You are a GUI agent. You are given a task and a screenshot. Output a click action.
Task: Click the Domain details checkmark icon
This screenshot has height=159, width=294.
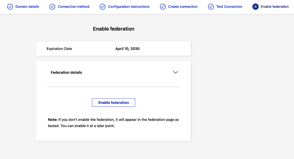pyautogui.click(x=10, y=6)
